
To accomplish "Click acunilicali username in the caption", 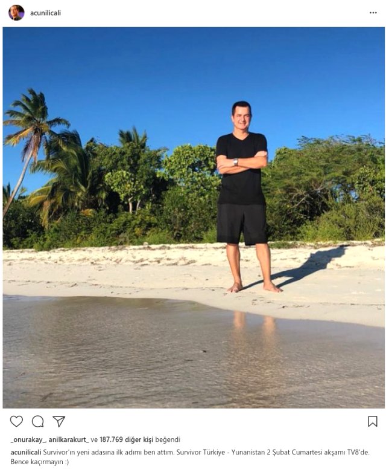I will [26, 452].
